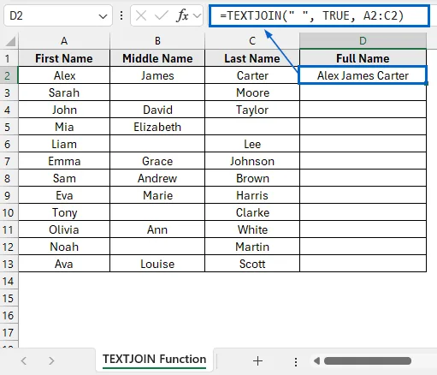Select all cells with corner triangle

[x=10, y=41]
